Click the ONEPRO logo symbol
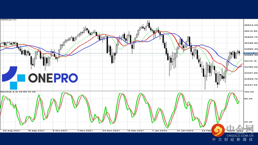The width and height of the screenshot is (258, 145). pos(13,78)
